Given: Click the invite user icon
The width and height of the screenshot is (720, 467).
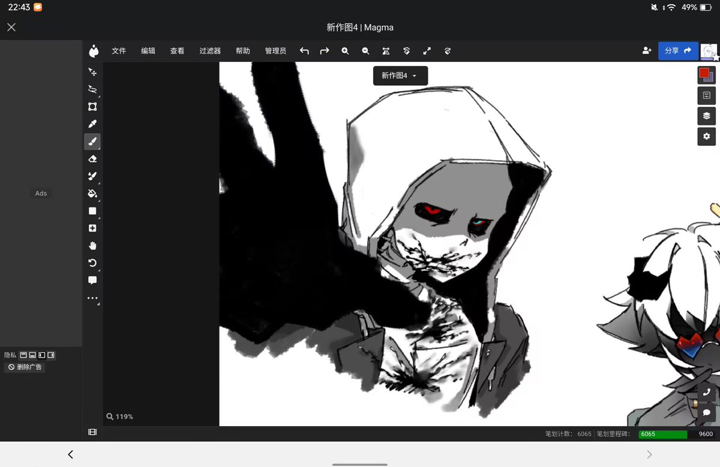Looking at the screenshot, I should (x=647, y=51).
